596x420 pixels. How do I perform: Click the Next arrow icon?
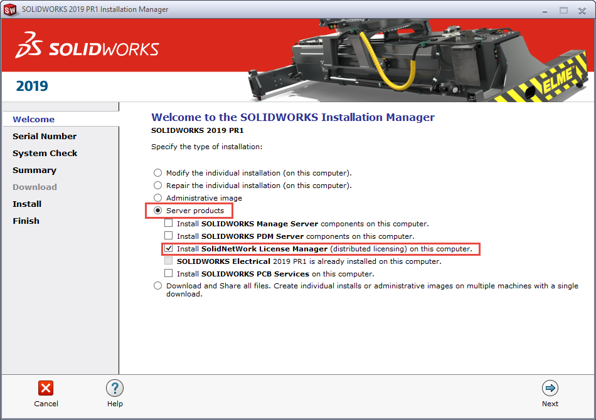(x=550, y=388)
